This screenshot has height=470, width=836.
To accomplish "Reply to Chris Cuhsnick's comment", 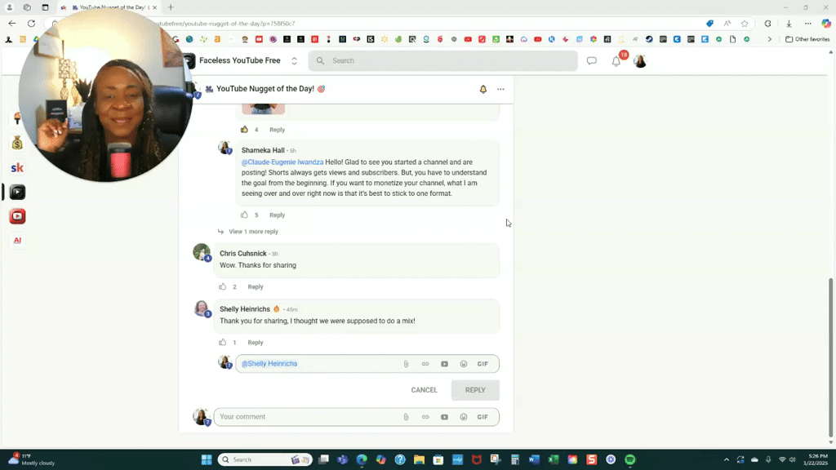I will pos(256,286).
